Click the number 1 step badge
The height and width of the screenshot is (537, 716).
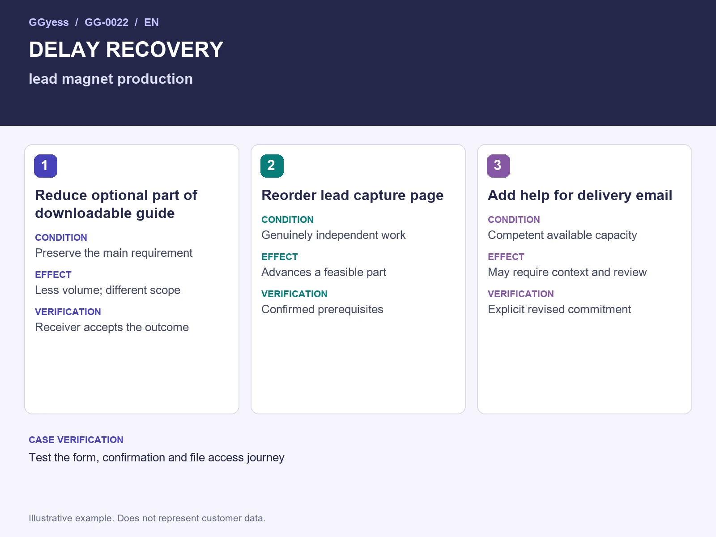46,166
